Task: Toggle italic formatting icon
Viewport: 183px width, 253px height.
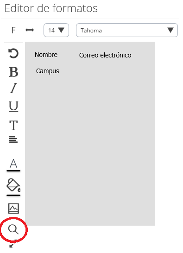Action: (13, 88)
